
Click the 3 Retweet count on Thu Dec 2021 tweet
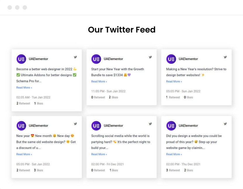click(173, 170)
